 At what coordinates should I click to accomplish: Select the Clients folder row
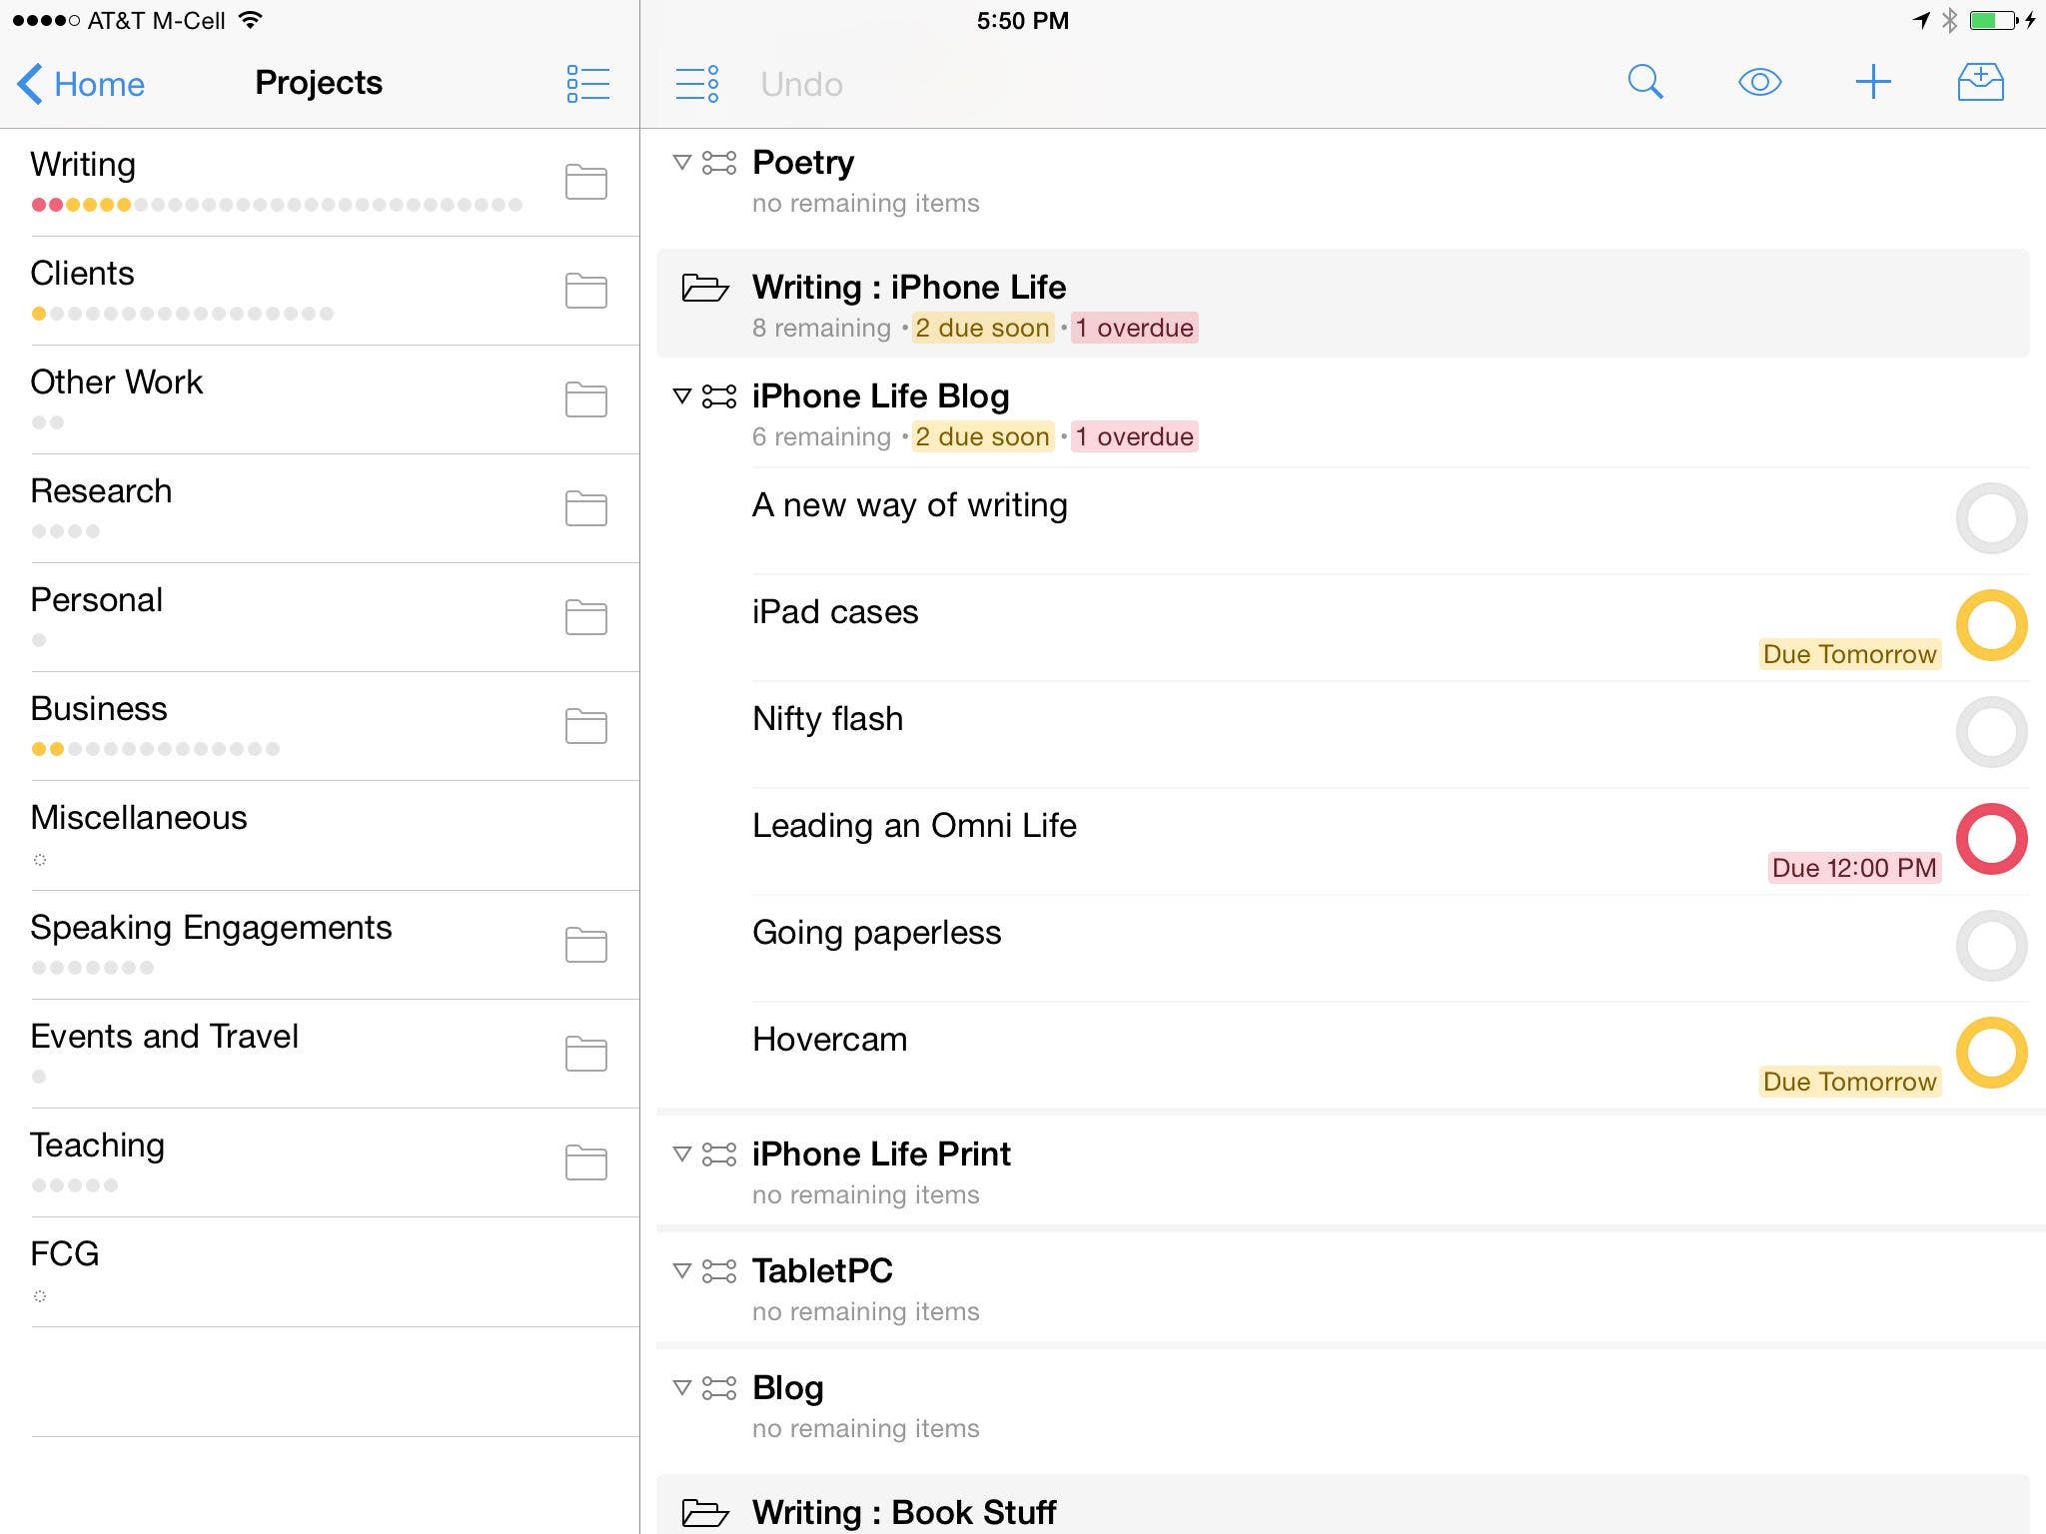[320, 291]
